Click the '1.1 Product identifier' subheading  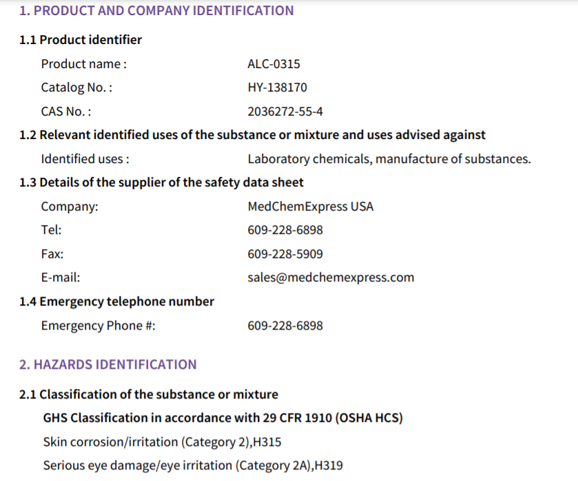point(81,40)
